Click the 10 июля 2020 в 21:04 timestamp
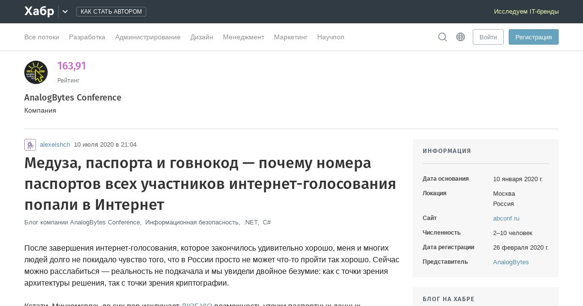This screenshot has width=583, height=306. [x=105, y=145]
